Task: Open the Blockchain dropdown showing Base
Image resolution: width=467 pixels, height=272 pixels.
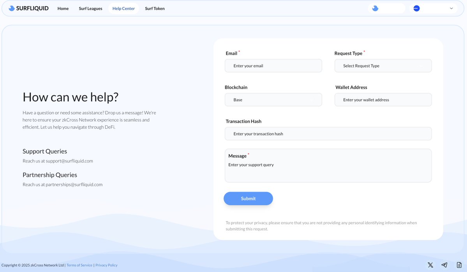Action: coord(273,99)
